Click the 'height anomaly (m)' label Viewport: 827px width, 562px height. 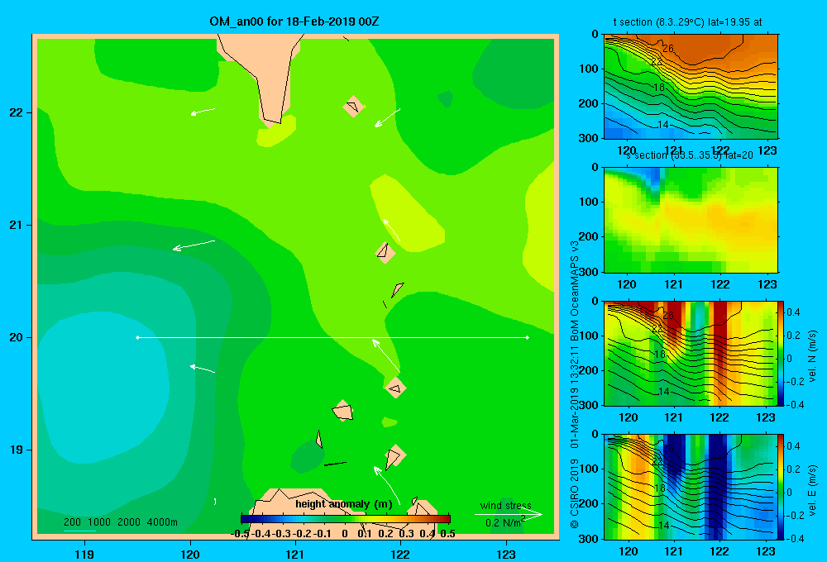344,504
